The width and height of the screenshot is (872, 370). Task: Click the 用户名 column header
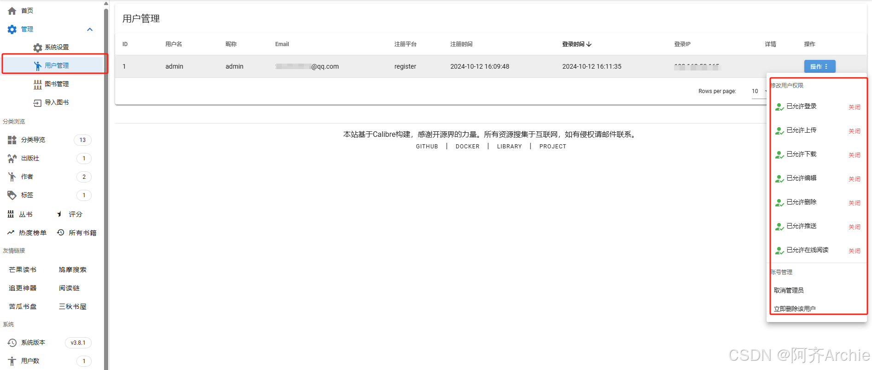(x=174, y=44)
